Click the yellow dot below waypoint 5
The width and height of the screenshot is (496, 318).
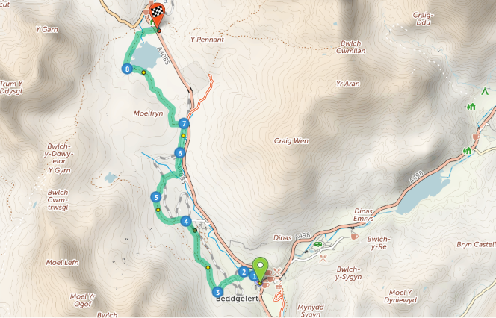pos(158,210)
